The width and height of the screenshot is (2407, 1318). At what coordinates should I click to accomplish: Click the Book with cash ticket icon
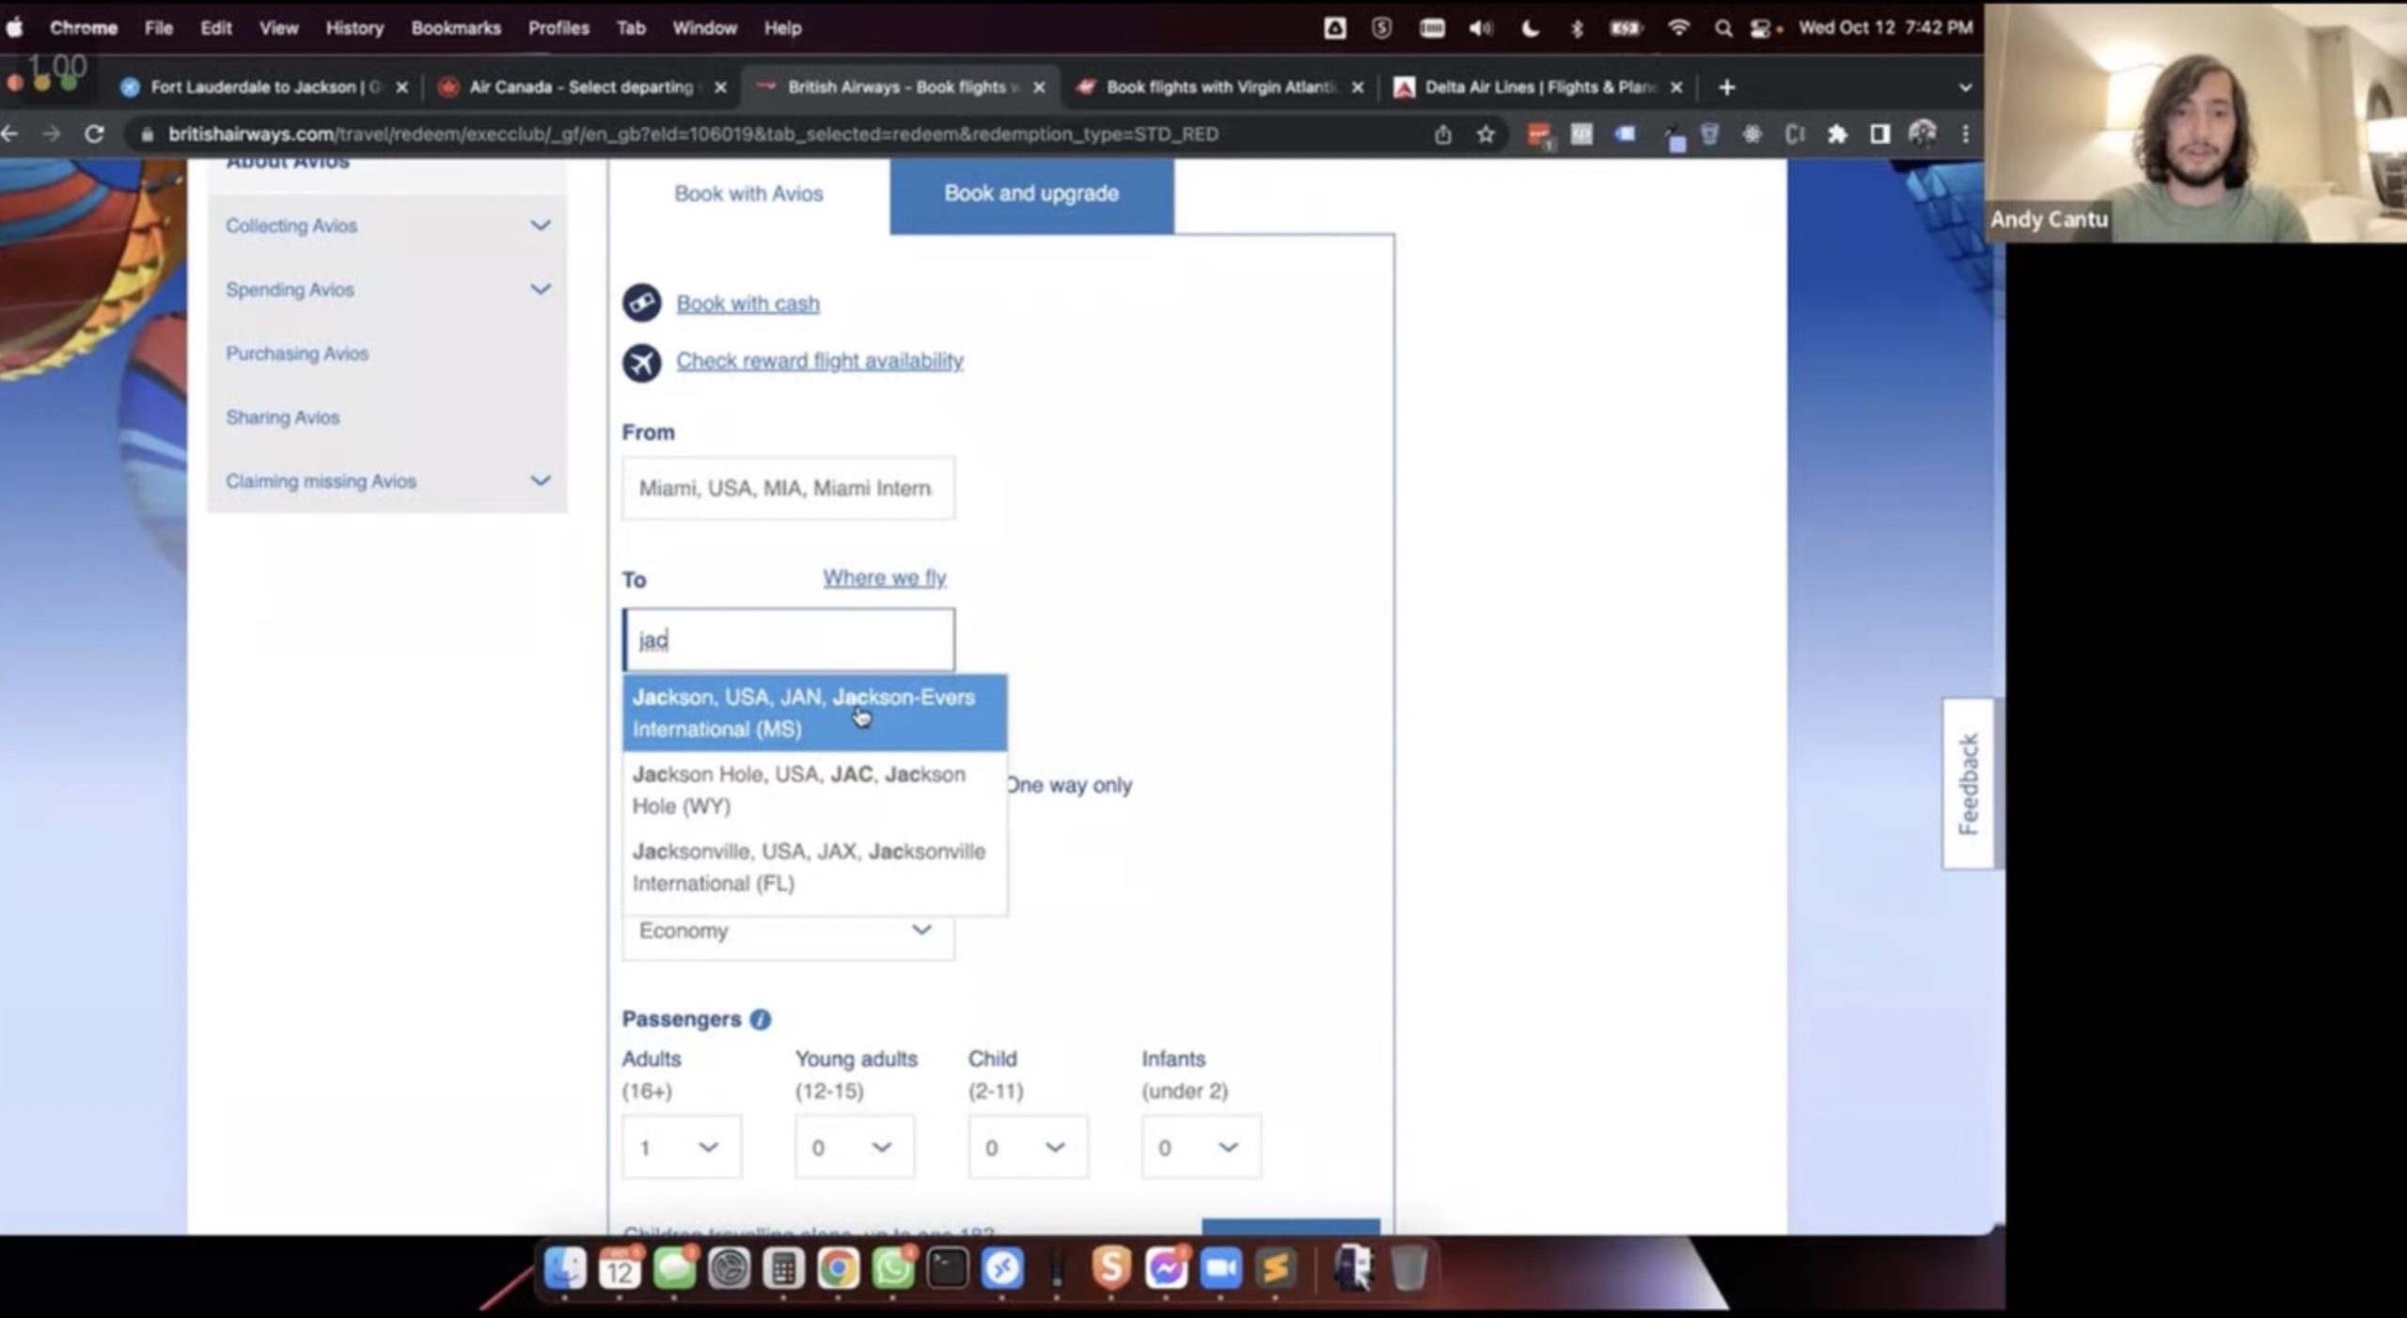point(642,303)
